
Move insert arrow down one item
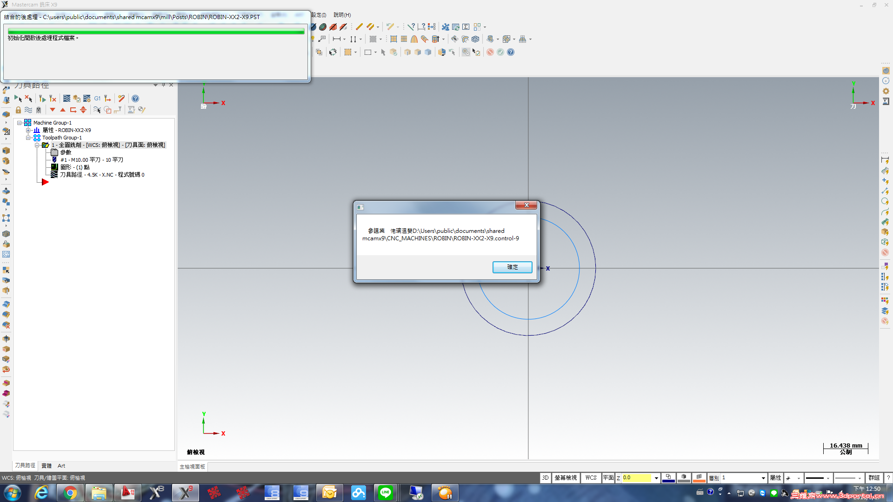point(53,110)
